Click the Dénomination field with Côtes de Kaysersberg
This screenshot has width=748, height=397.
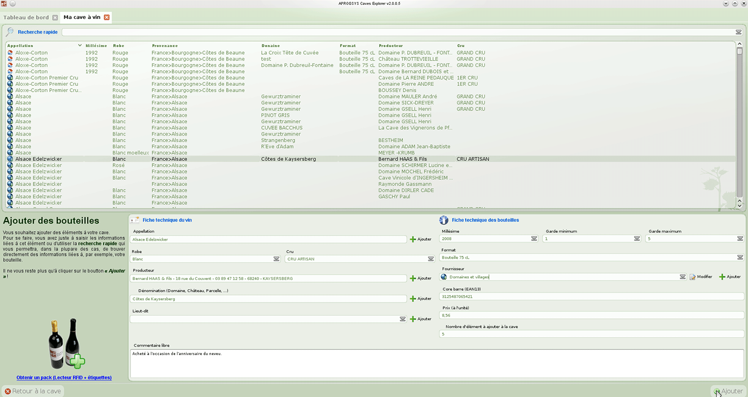[x=268, y=299]
